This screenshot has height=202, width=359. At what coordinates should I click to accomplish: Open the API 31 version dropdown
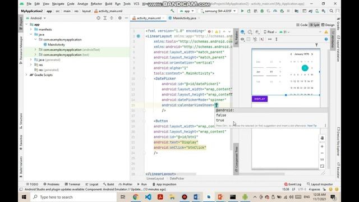coord(284,32)
